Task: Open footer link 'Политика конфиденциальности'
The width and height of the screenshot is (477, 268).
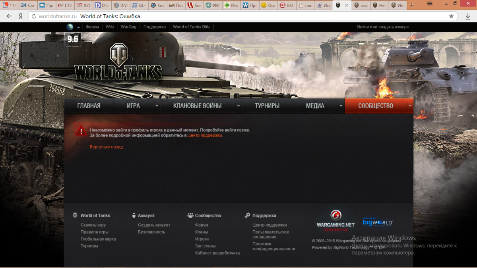Action: [274, 246]
